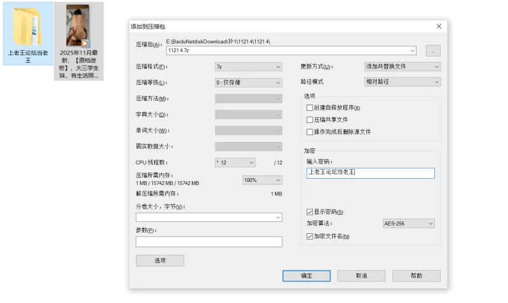Enable the 压缩共享文件 checkbox
Screen dimensions: 508x303
point(310,120)
